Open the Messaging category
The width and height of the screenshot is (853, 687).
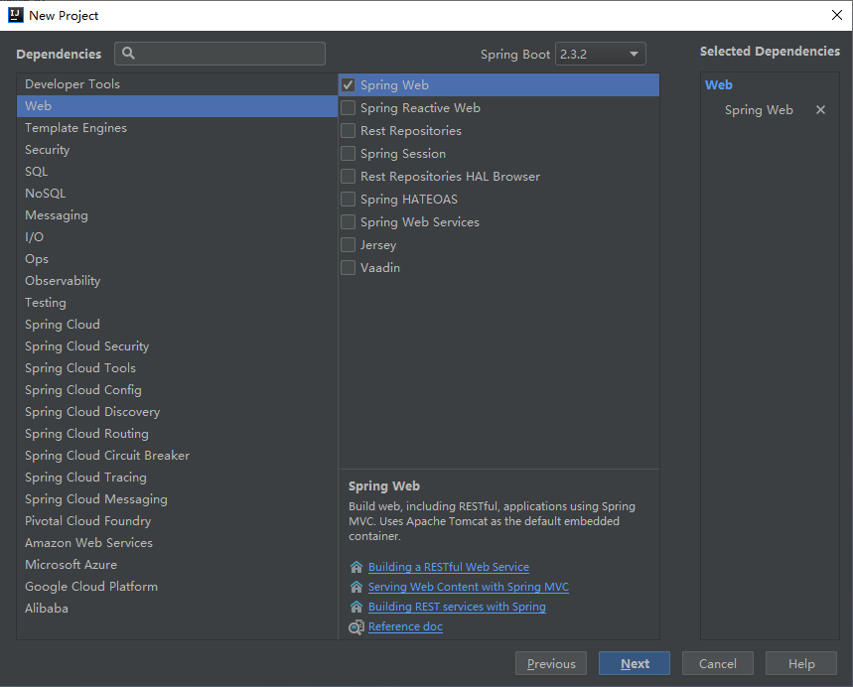click(178, 214)
